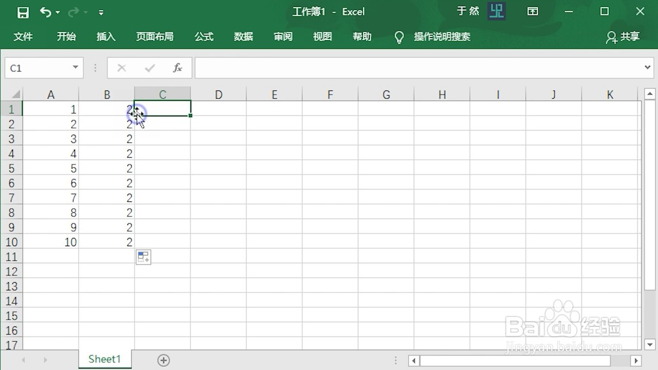Screen dimensions: 658x370
Task: Click the Save icon on Quick Access Toolbar
Action: pyautogui.click(x=23, y=11)
